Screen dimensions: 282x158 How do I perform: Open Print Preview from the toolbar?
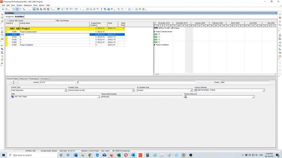click(7, 9)
